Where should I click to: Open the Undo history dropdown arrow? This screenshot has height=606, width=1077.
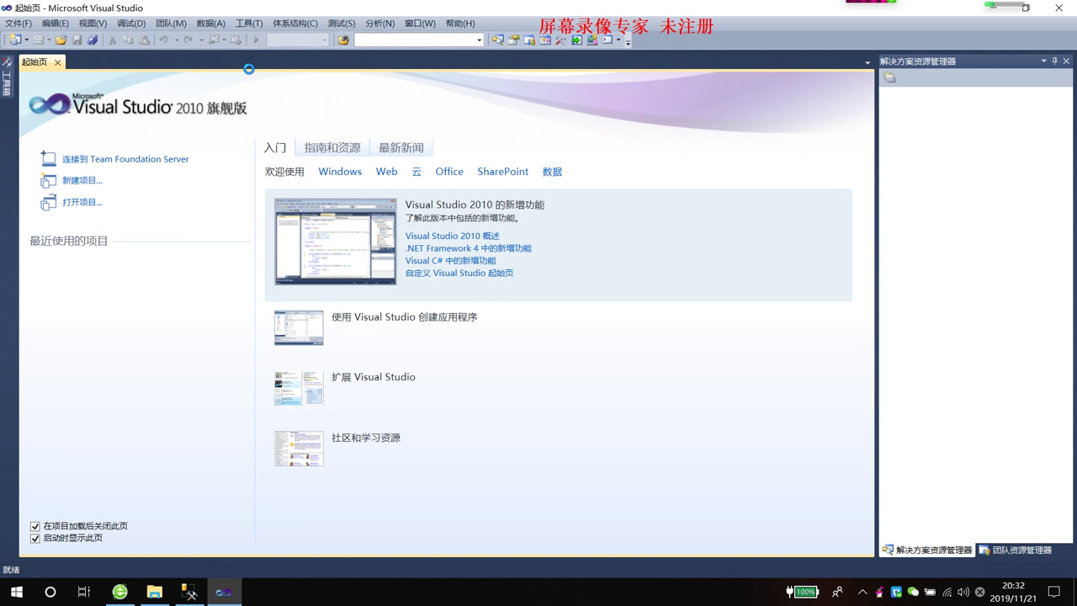[x=177, y=40]
